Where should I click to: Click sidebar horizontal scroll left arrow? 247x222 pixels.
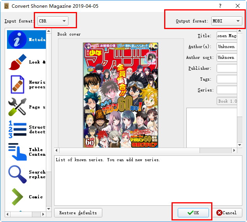7,214
